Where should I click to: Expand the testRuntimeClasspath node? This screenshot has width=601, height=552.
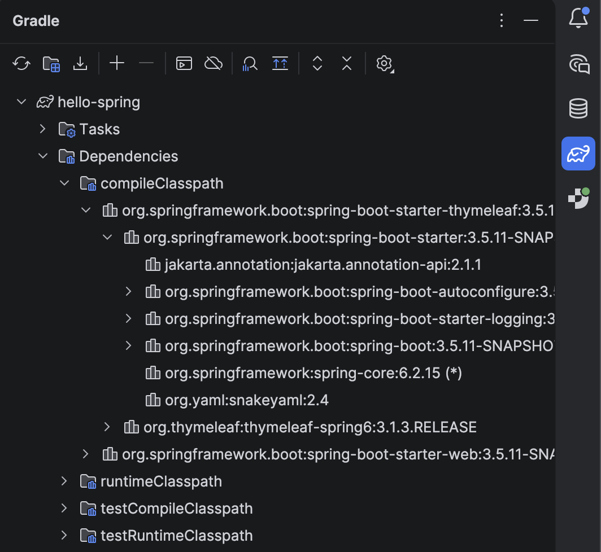[64, 536]
